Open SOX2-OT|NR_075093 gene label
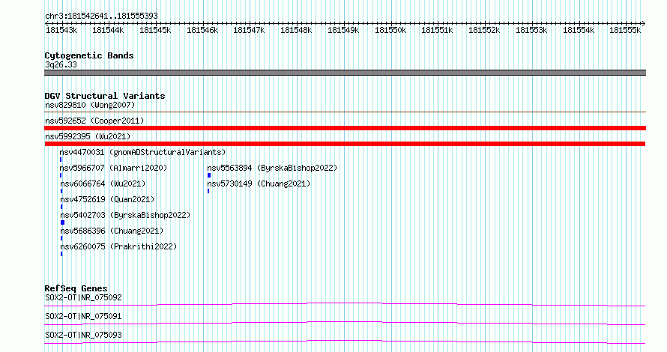Screen dimensions: 667x352 [x=83, y=335]
